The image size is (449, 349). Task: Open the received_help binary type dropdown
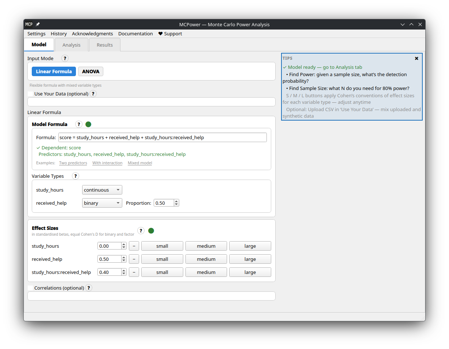tap(102, 203)
